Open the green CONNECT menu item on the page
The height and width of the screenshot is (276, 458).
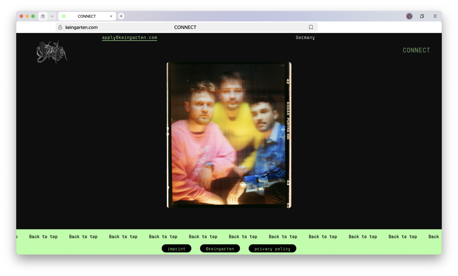tap(416, 50)
